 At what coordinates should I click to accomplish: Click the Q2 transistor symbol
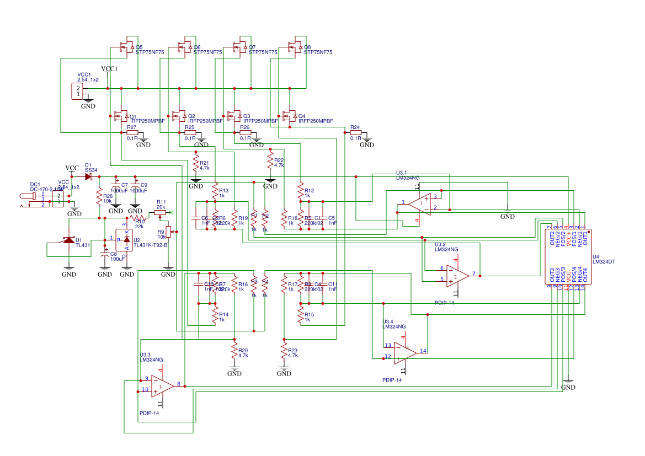pyautogui.click(x=178, y=116)
